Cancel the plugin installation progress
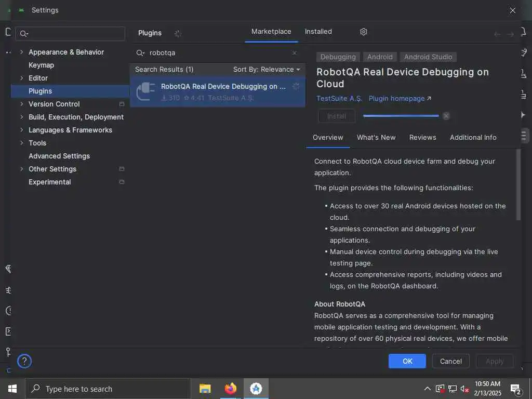 pyautogui.click(x=446, y=116)
